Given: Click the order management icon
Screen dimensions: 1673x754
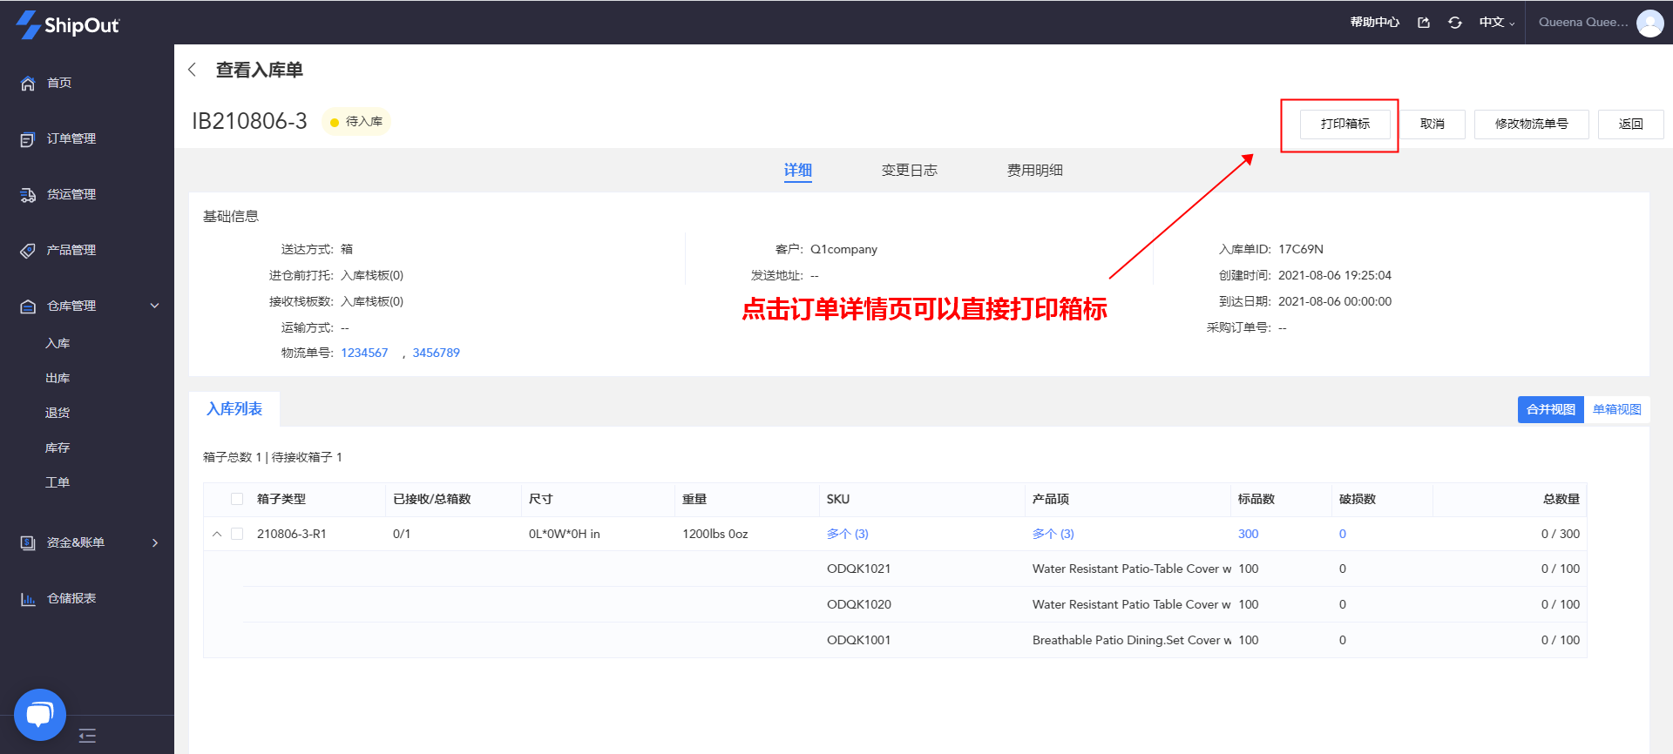Looking at the screenshot, I should [28, 139].
